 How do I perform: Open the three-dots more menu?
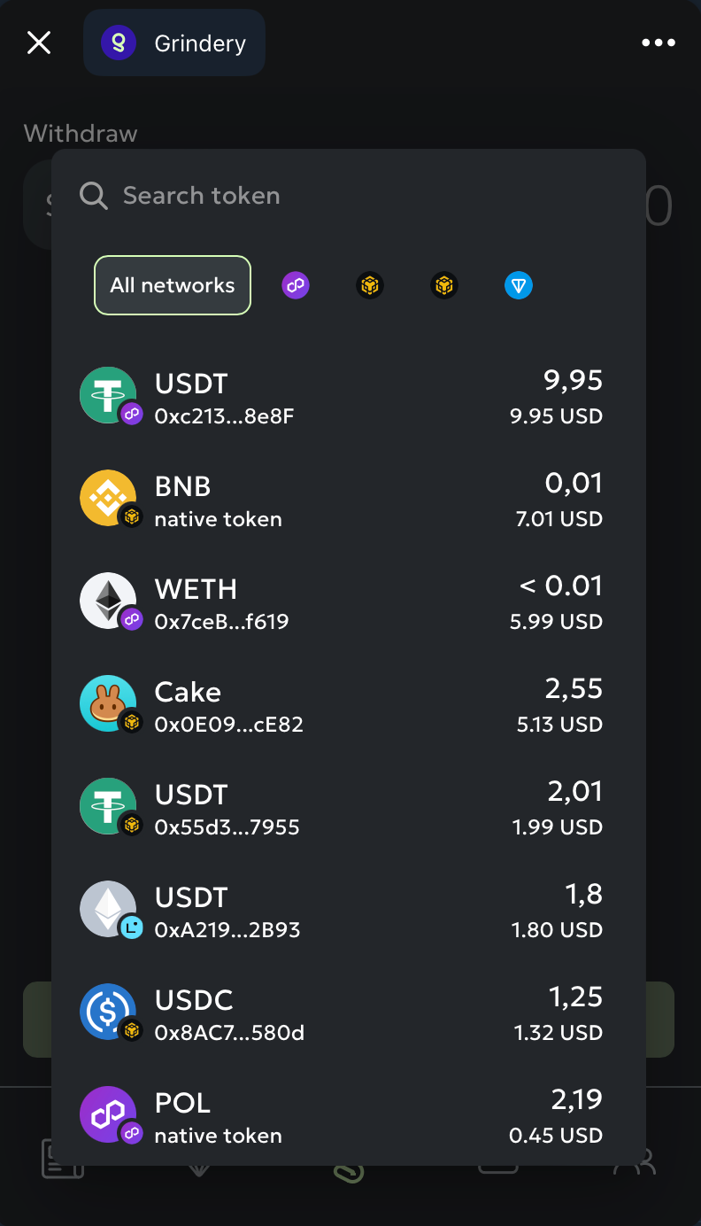659,43
